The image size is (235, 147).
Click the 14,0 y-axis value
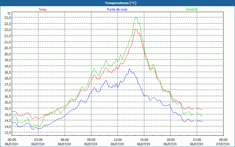(8, 126)
